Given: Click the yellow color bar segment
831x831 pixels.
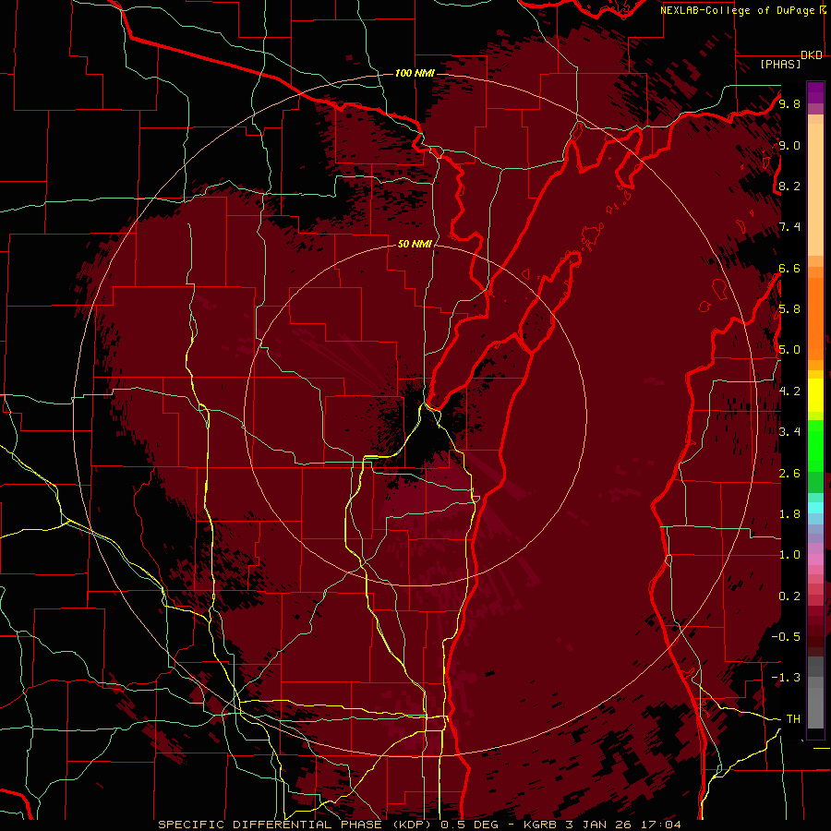Looking at the screenshot, I should coord(815,395).
